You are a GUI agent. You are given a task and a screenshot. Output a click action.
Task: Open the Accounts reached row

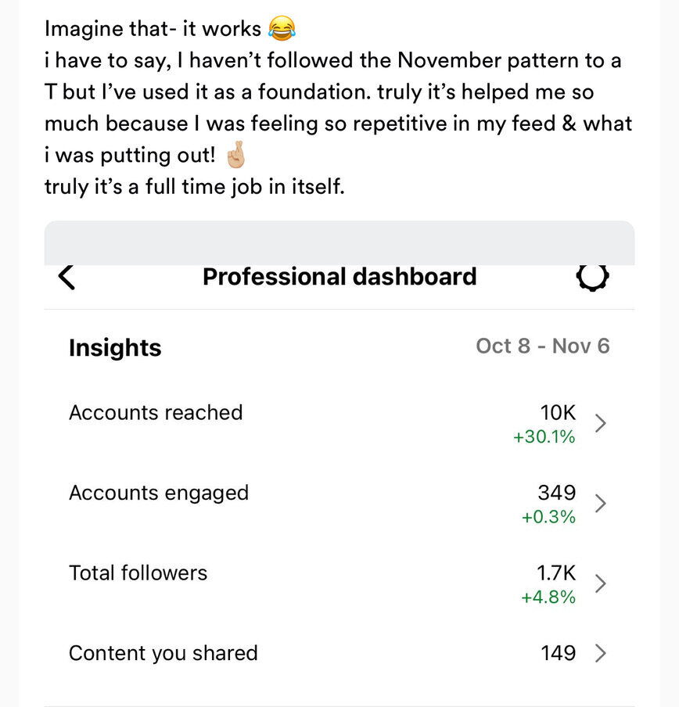coord(339,424)
